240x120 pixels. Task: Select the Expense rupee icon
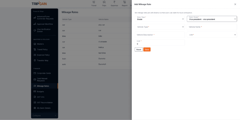coord(114,2)
